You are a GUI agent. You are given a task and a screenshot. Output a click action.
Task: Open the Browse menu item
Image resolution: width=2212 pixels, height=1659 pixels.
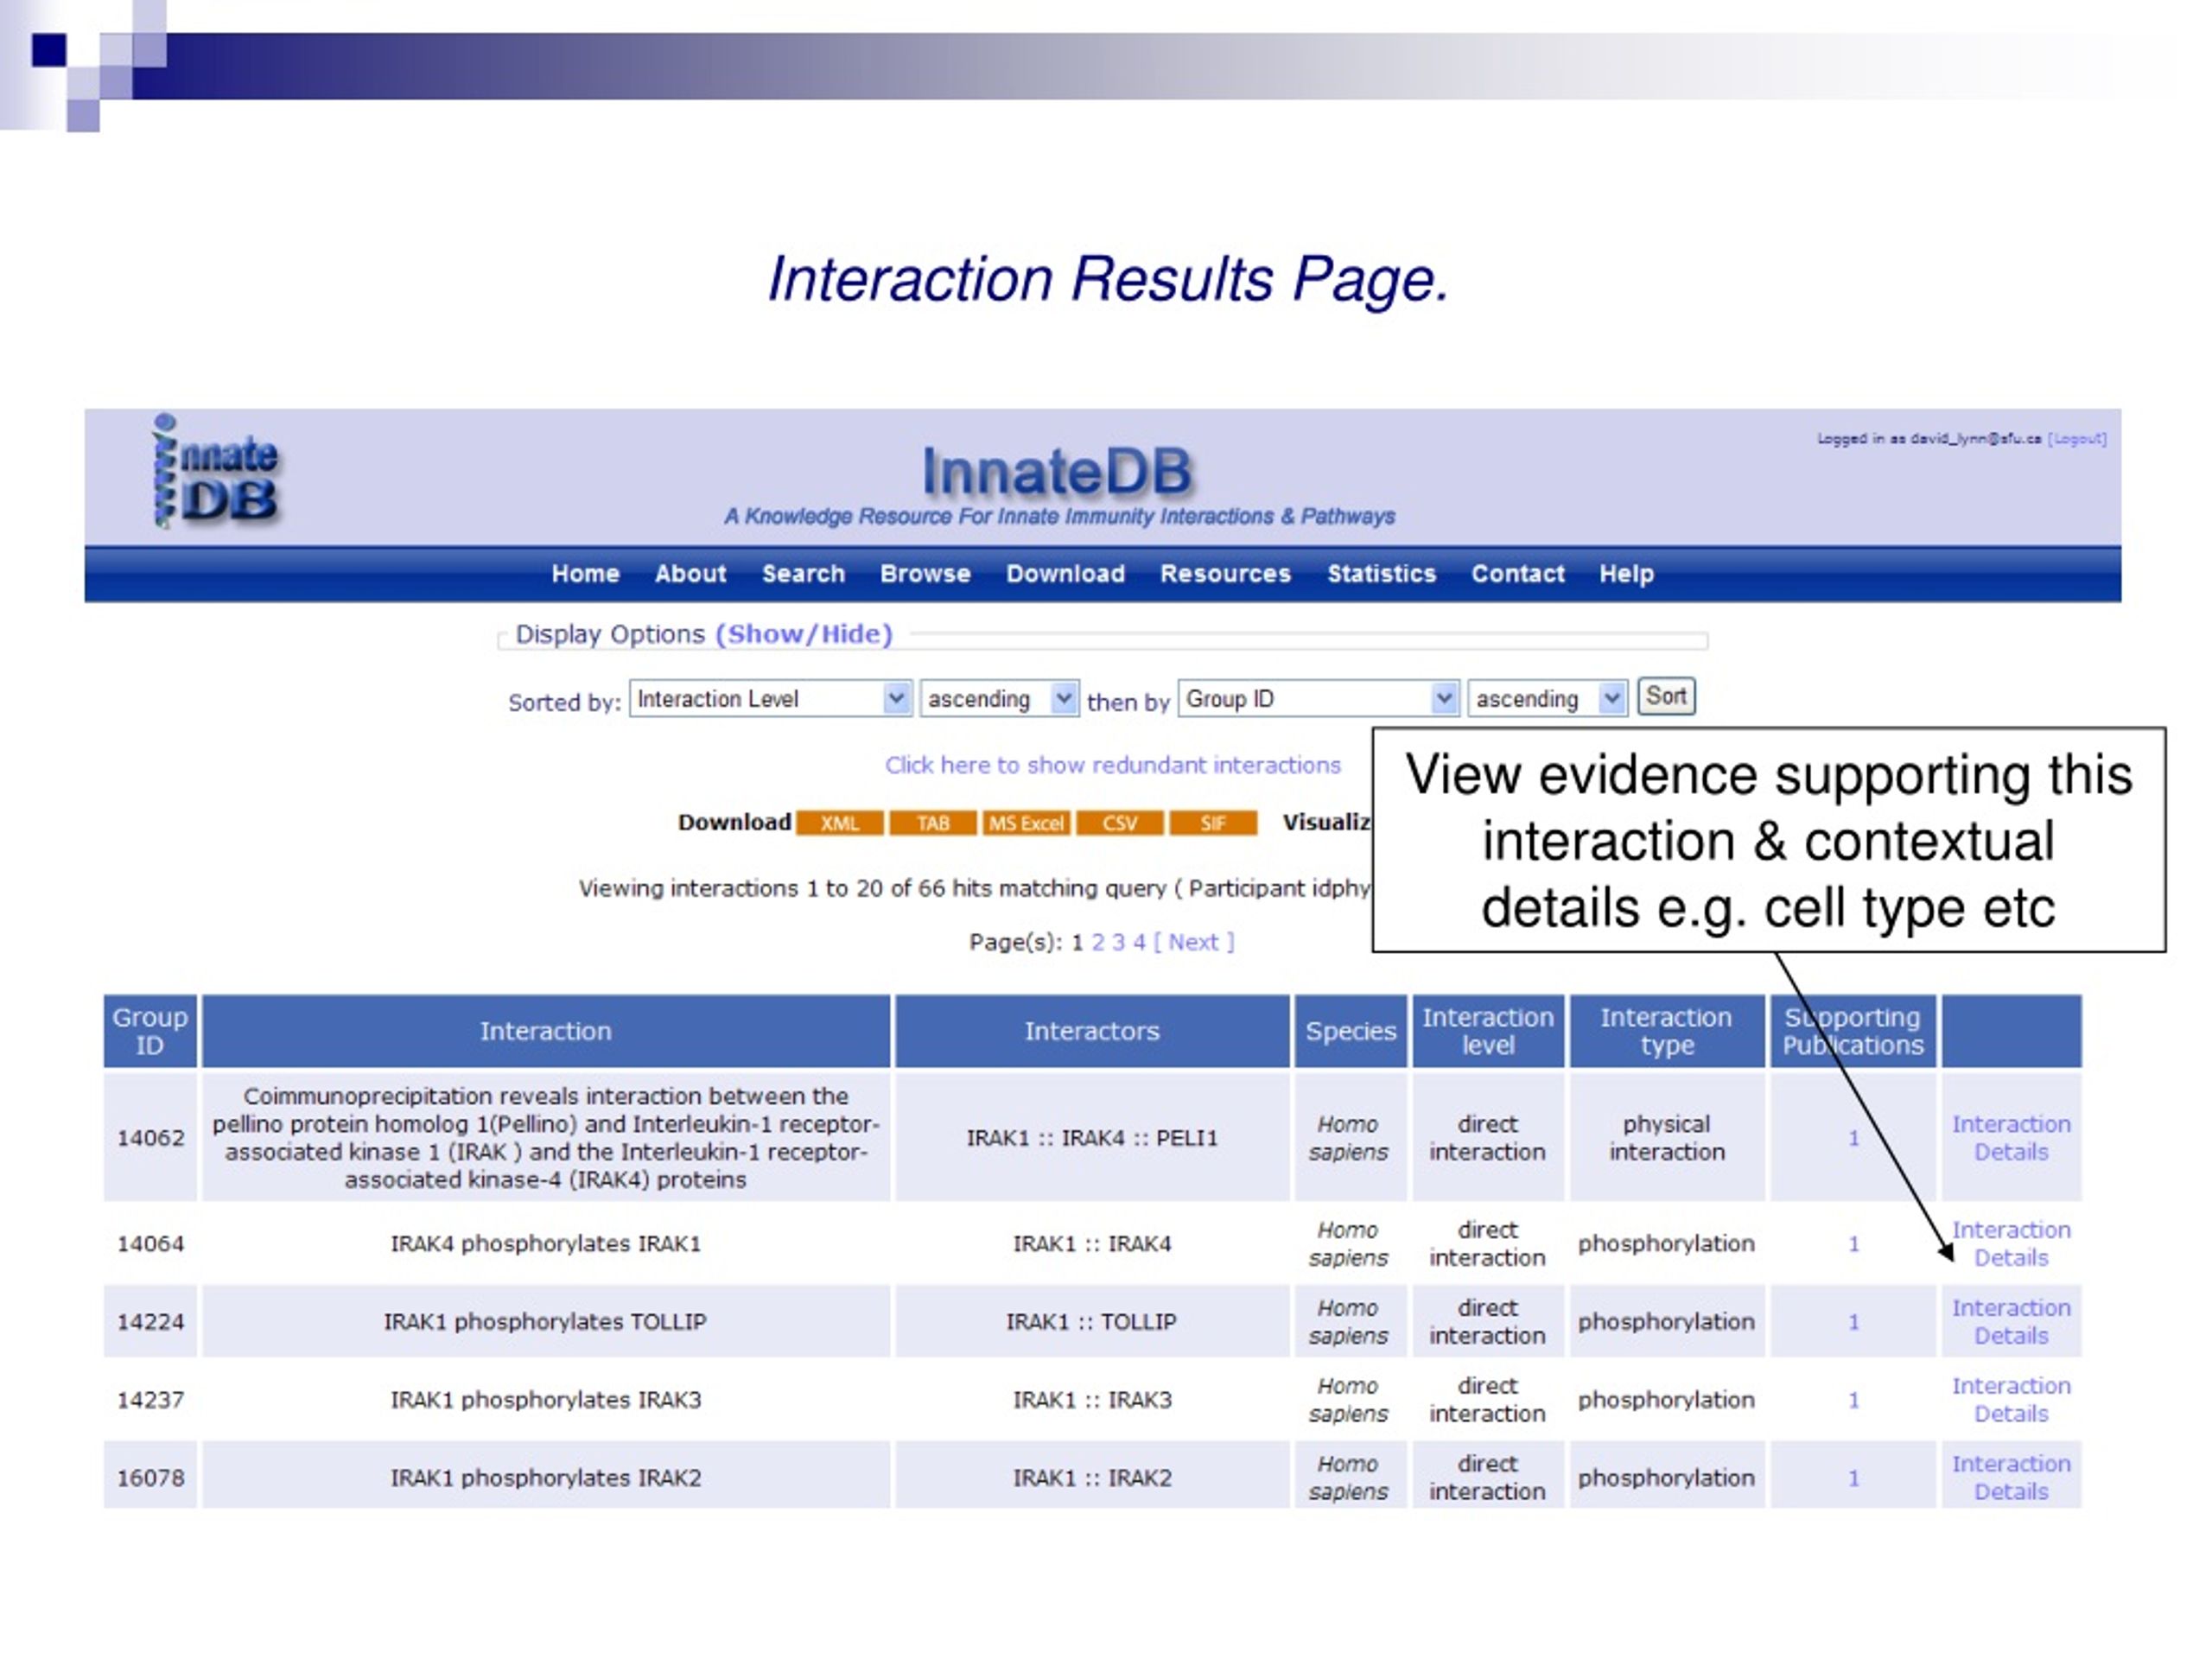click(x=926, y=574)
